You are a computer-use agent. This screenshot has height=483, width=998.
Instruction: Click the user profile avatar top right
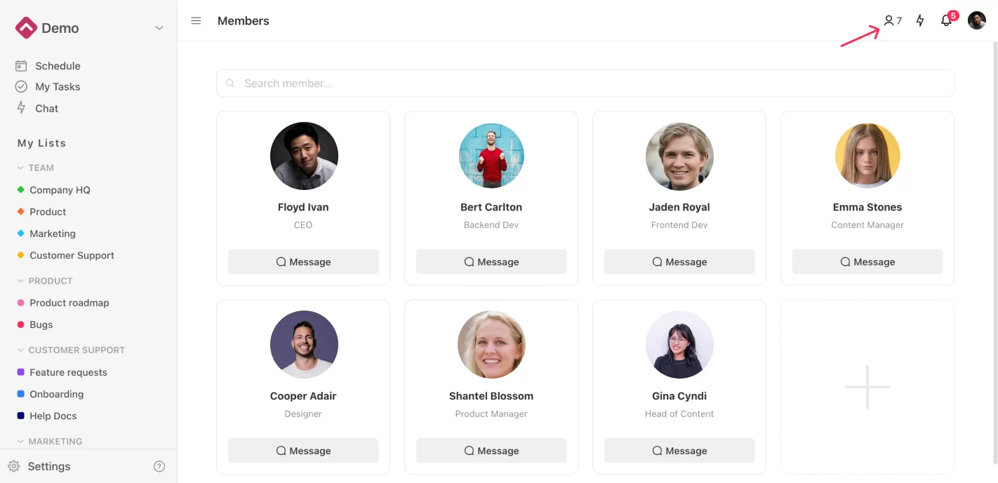coord(976,20)
